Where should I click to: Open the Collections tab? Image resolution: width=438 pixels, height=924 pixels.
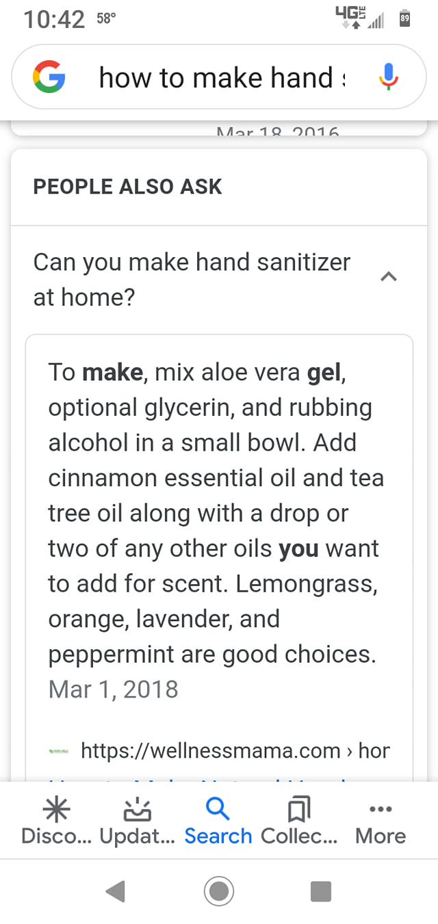click(299, 821)
